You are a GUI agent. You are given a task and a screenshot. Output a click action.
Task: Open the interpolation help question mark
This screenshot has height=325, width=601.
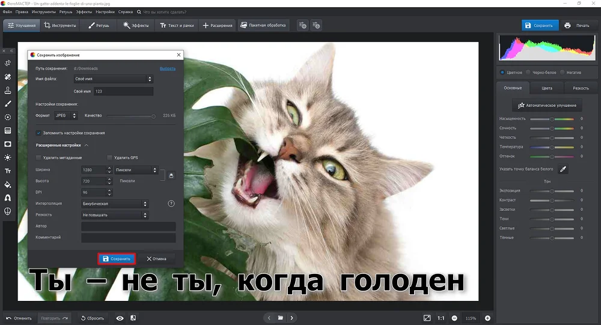pos(171,204)
